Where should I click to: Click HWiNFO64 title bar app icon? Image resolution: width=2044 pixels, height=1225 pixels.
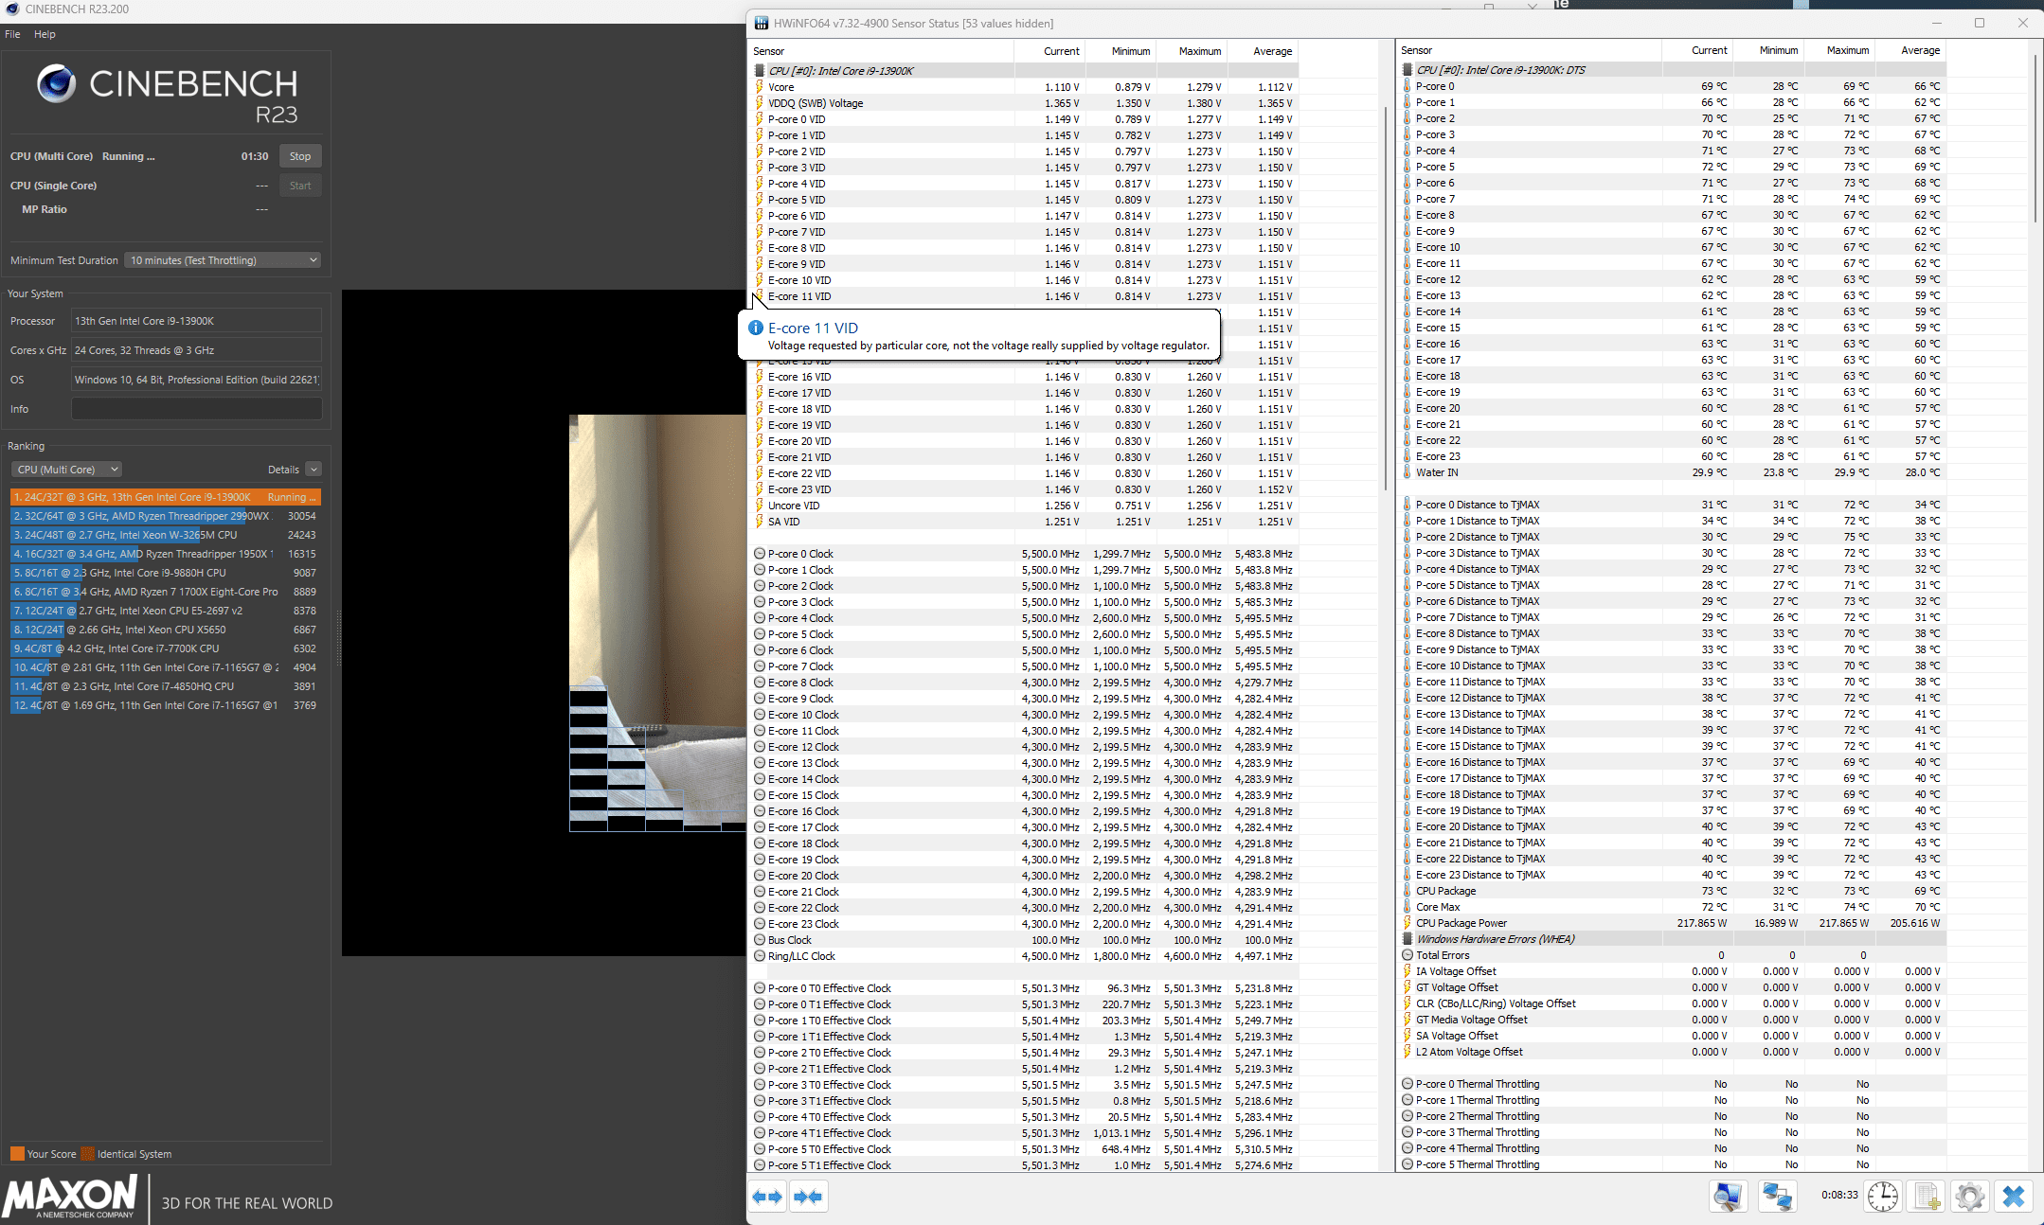click(761, 23)
